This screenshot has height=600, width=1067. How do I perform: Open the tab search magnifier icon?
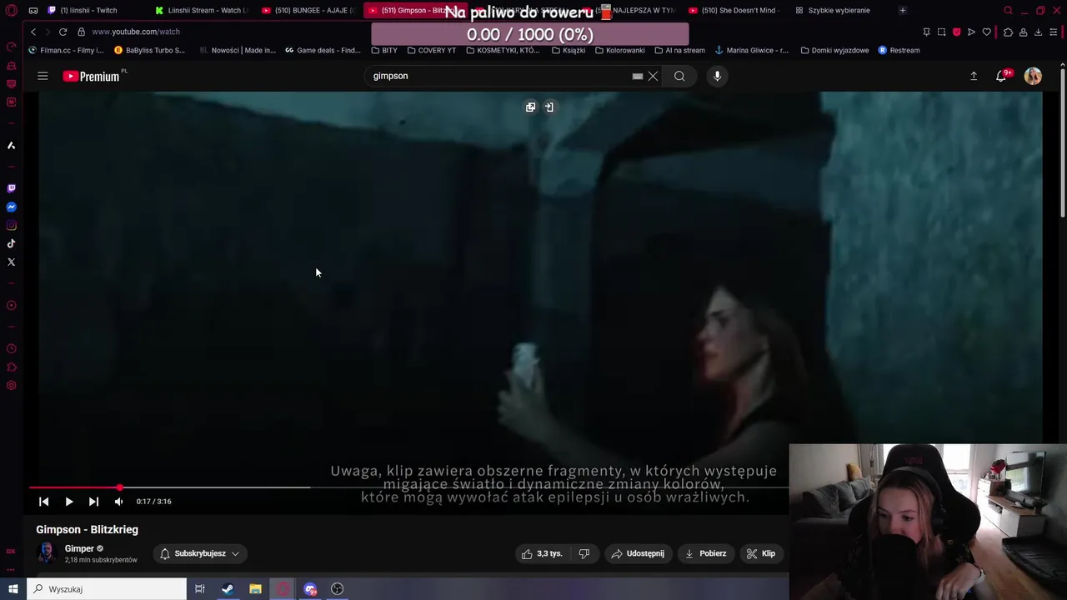1008,11
